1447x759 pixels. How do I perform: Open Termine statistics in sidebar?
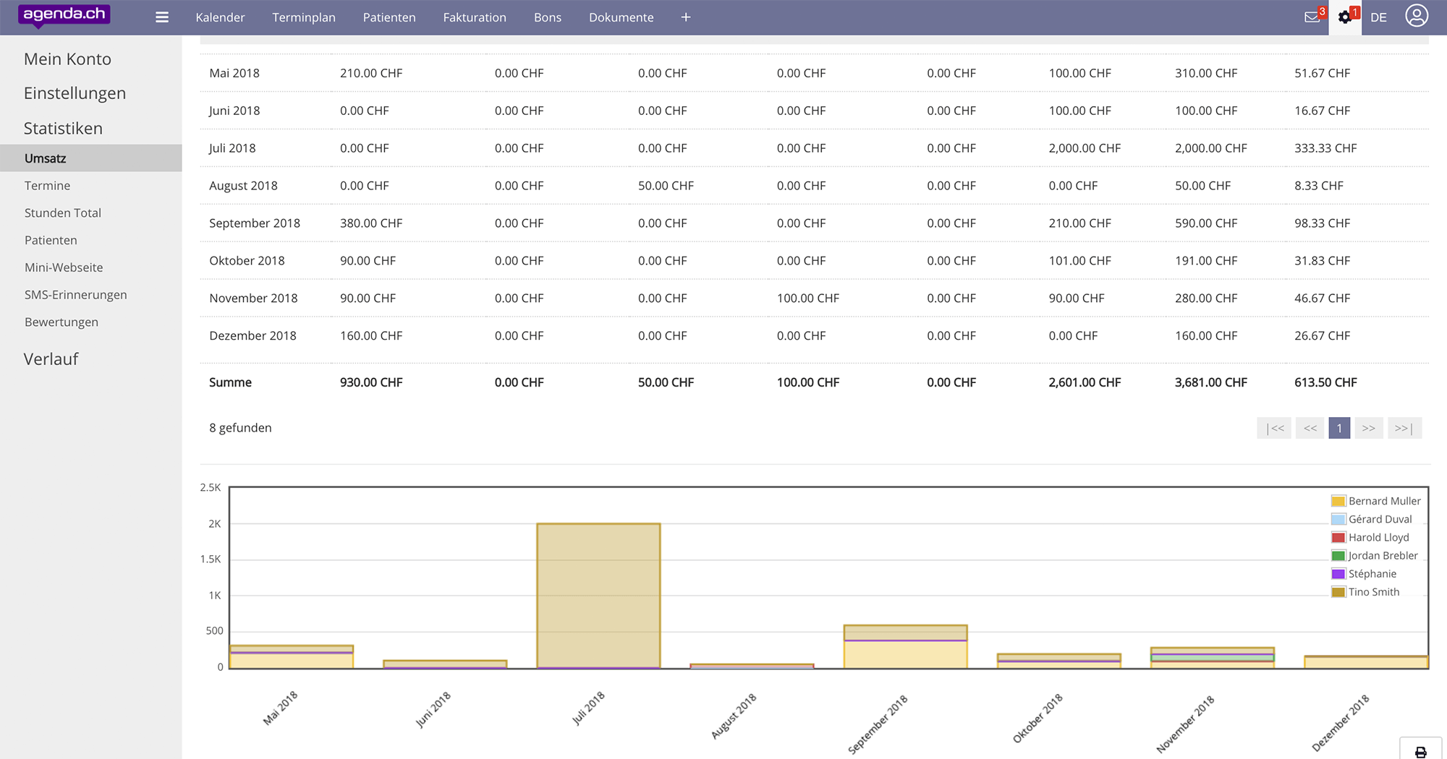[47, 186]
